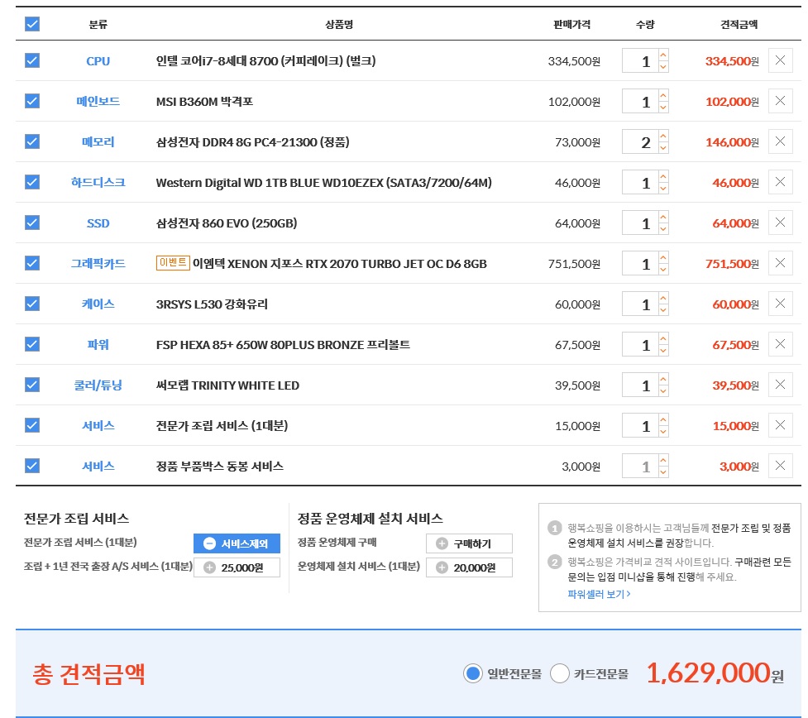Remove the CPU row with X icon
Viewport: 808px width, 718px height.
click(779, 60)
